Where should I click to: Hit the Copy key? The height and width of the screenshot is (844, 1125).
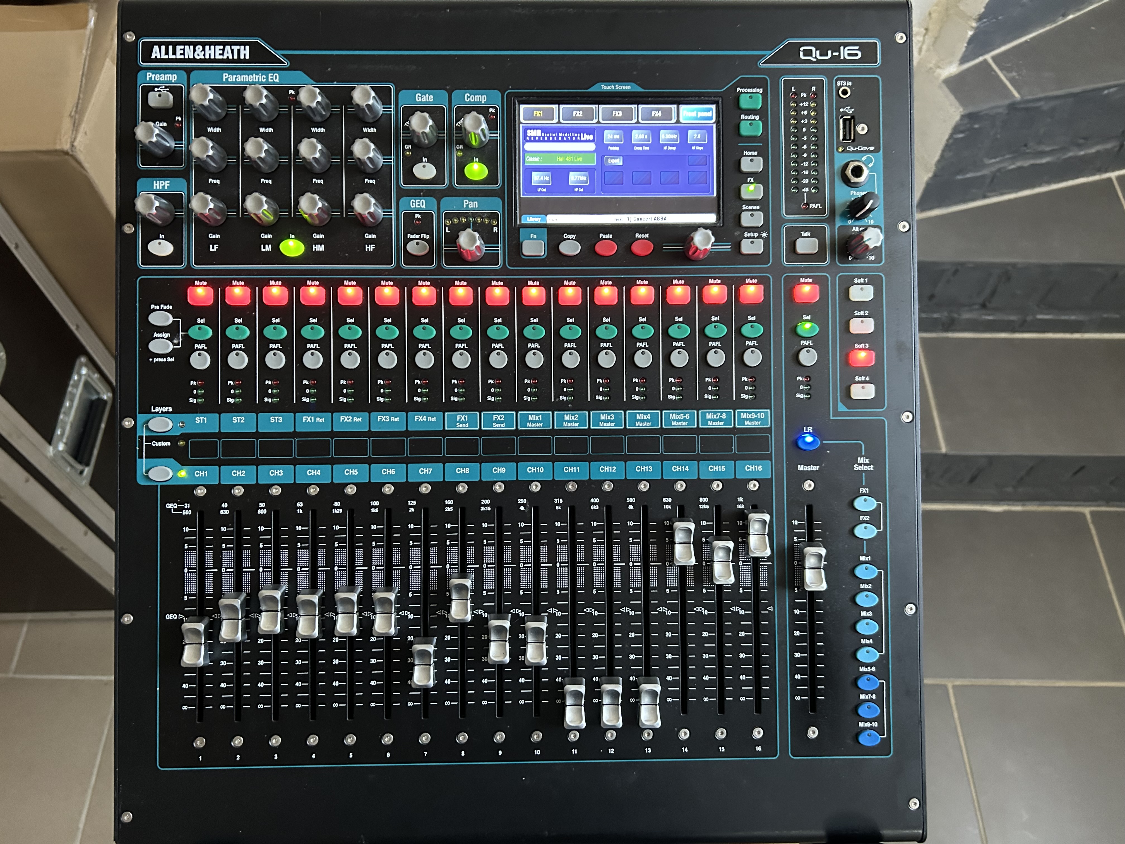(x=569, y=248)
